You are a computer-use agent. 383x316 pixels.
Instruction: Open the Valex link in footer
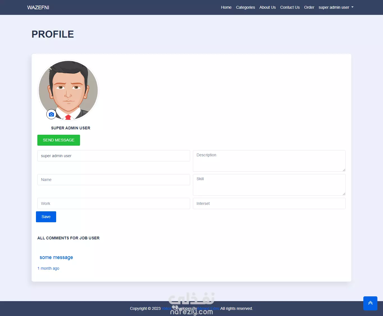166,308
